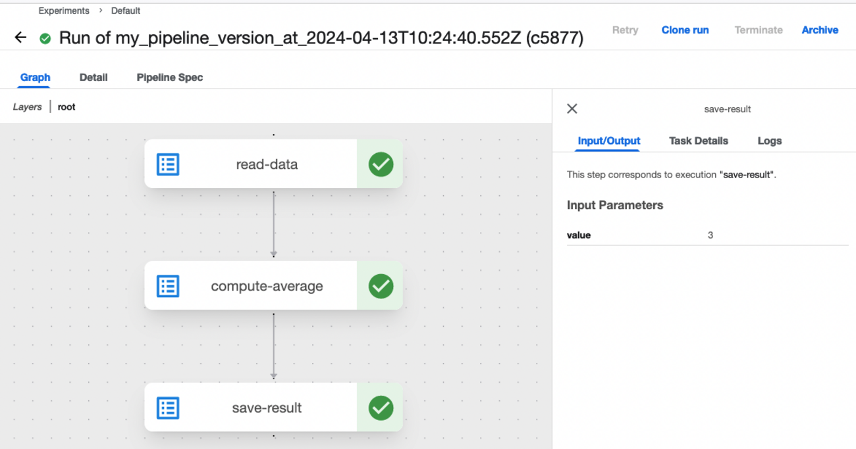Archive this pipeline run

819,30
